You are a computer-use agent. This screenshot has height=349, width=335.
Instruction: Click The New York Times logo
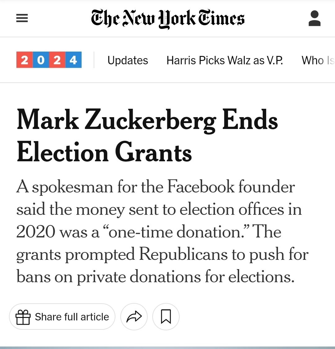coord(167,18)
